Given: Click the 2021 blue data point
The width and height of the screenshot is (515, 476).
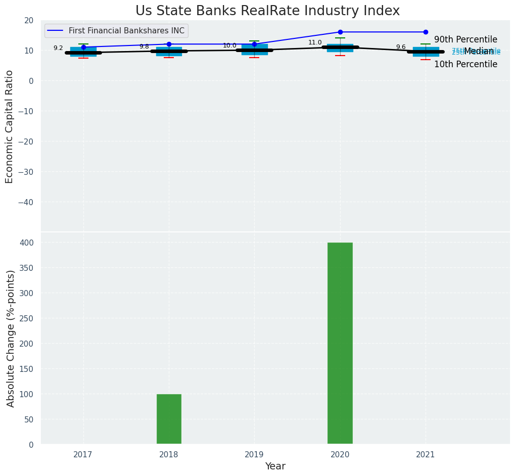Looking at the screenshot, I should 426,32.
